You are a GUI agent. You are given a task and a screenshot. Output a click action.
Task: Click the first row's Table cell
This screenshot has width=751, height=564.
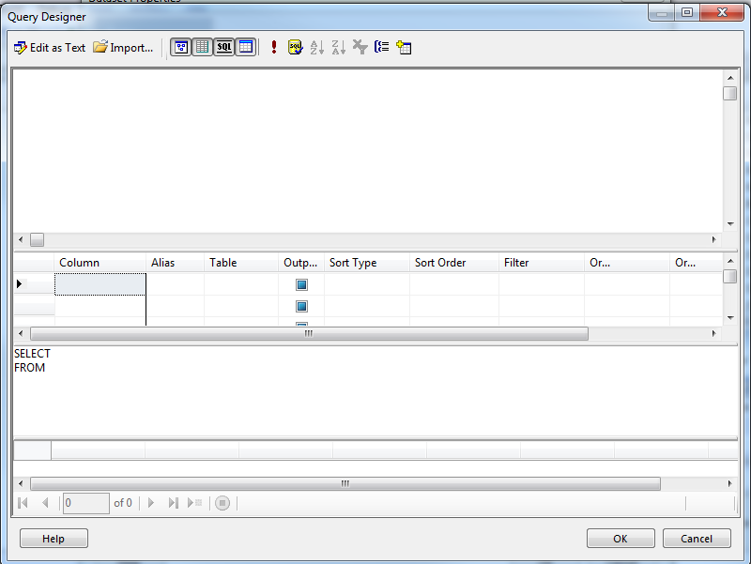[241, 284]
